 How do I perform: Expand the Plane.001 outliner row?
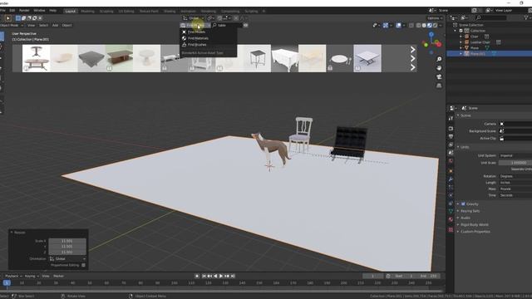pos(461,53)
